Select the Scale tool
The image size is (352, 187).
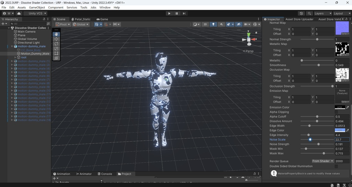point(56,48)
